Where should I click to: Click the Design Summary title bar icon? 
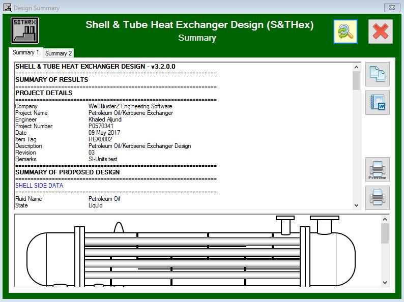[x=7, y=7]
